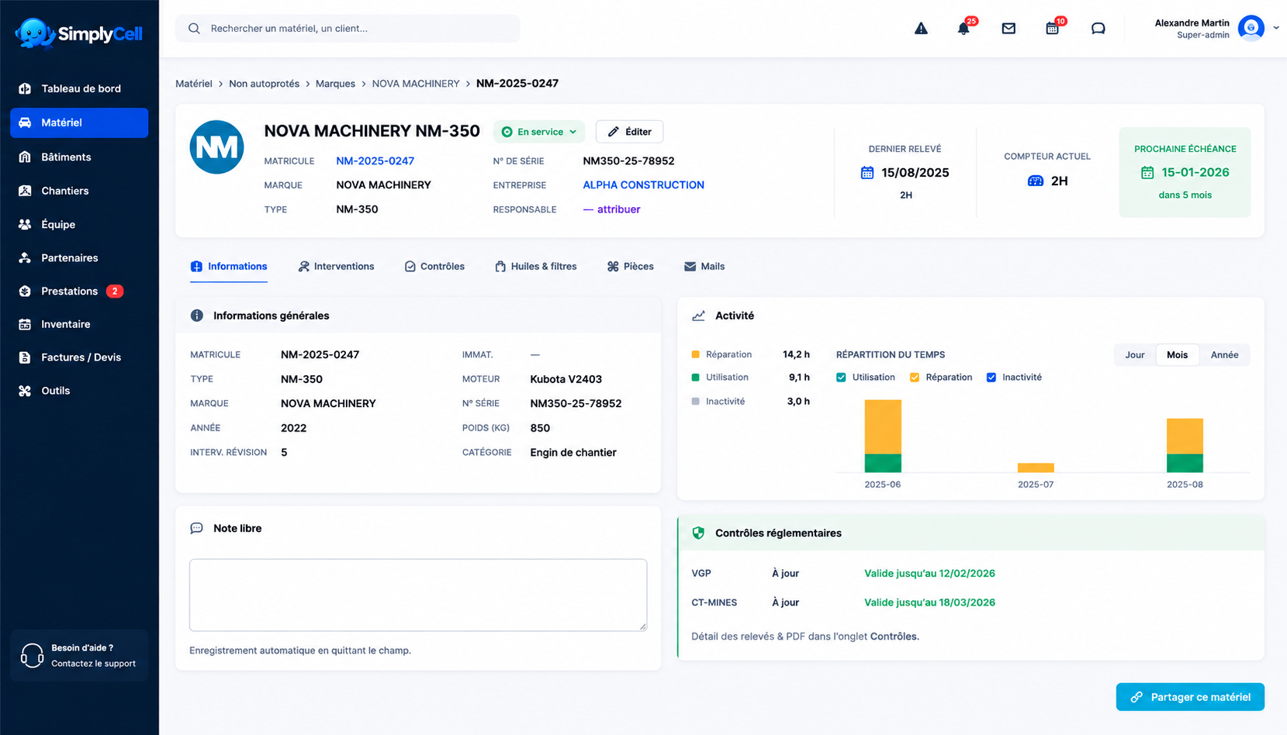
Task: Open the Huiles & filtres tab
Action: pyautogui.click(x=536, y=266)
